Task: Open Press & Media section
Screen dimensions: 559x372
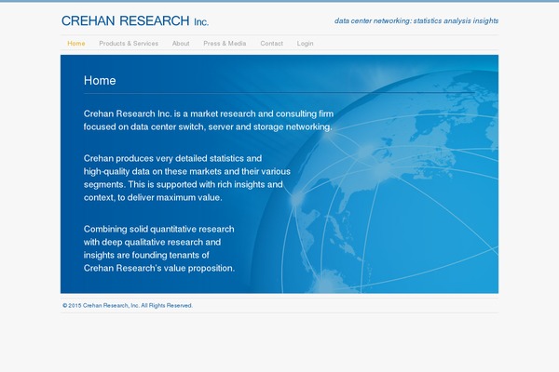Action: (225, 44)
